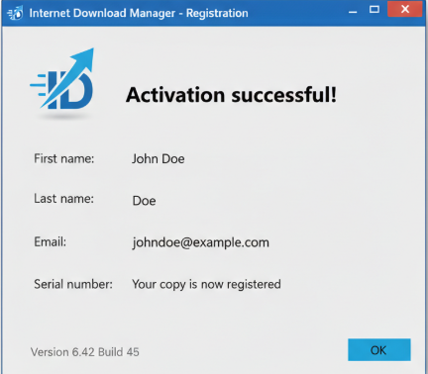Close the Registration dialog window
Viewport: 428px width, 374px height.
[x=405, y=9]
